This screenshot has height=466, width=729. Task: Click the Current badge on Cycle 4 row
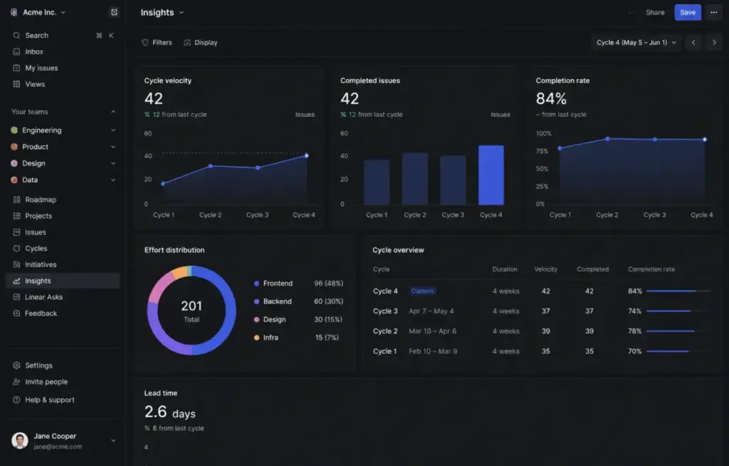coord(423,291)
